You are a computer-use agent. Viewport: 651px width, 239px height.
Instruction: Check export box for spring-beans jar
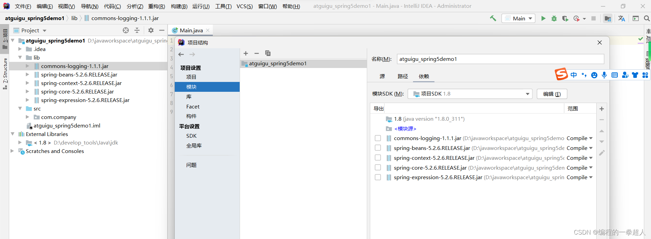(x=378, y=148)
